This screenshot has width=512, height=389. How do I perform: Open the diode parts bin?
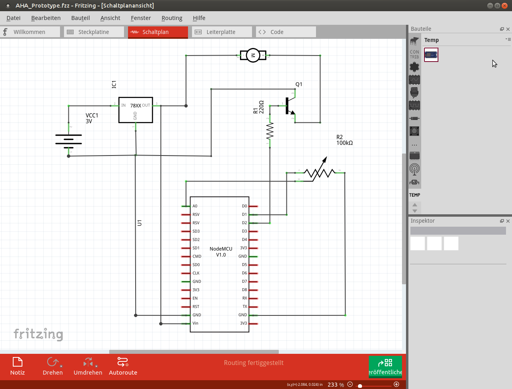click(x=414, y=118)
